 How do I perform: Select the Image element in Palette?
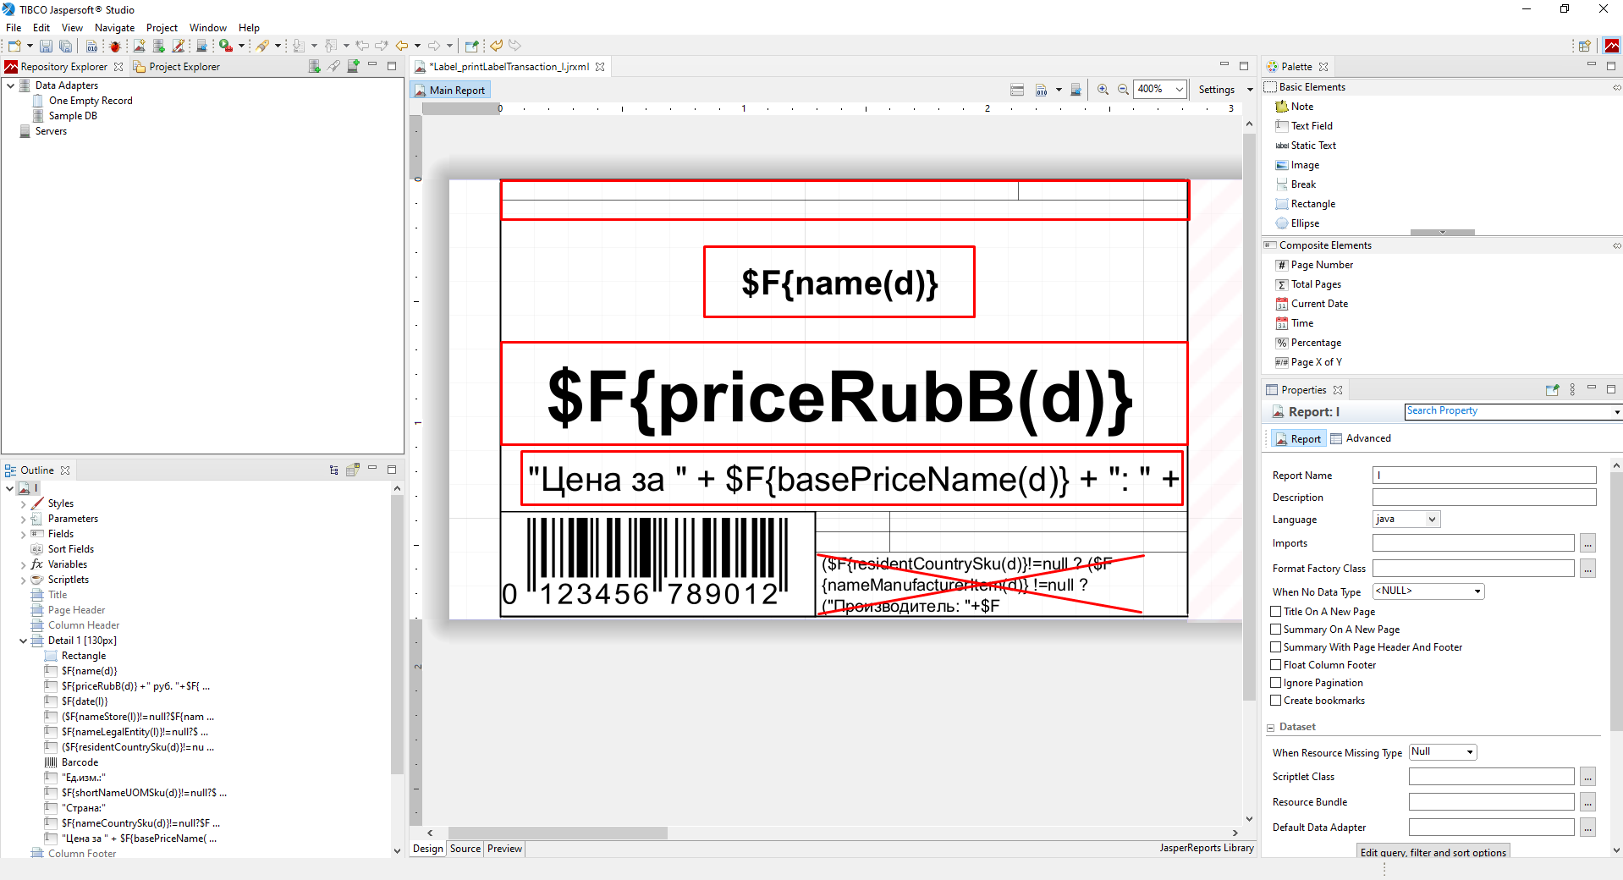click(x=1304, y=165)
